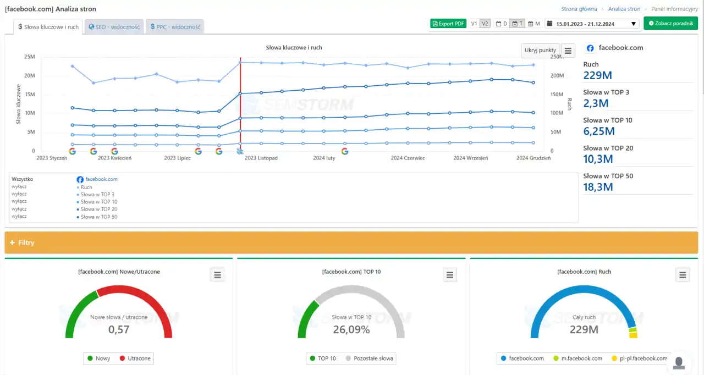Open the Nowe/Utracone chart menu icon
This screenshot has width=704, height=375.
[x=217, y=275]
